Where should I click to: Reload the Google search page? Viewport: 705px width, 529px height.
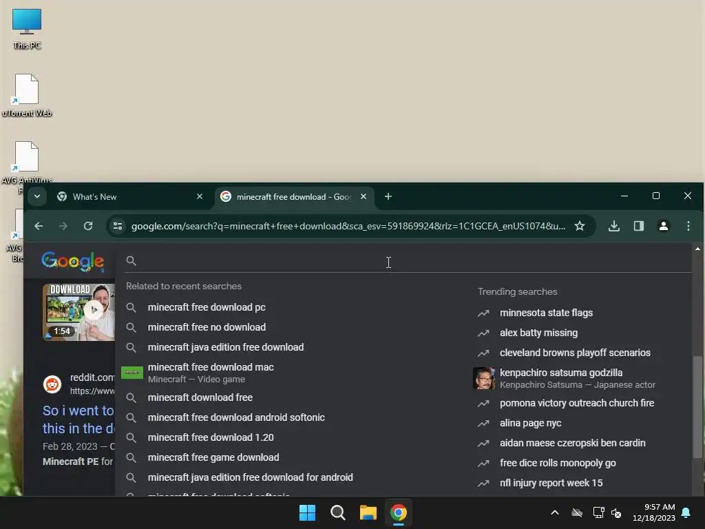point(88,226)
